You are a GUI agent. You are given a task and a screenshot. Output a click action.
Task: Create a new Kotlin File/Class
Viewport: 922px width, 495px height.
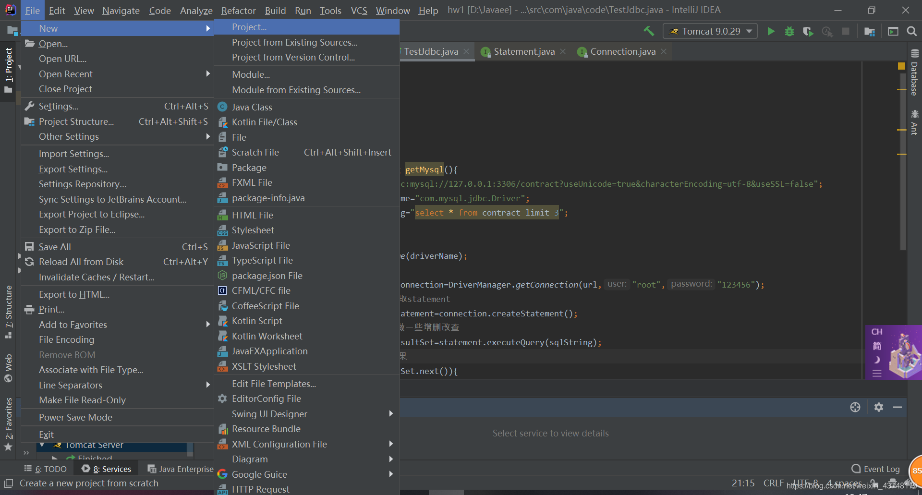point(306,122)
